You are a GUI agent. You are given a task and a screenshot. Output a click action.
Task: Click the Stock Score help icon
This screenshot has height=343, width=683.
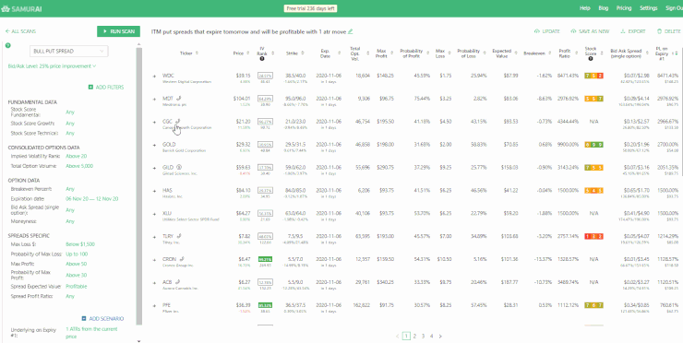click(x=591, y=59)
